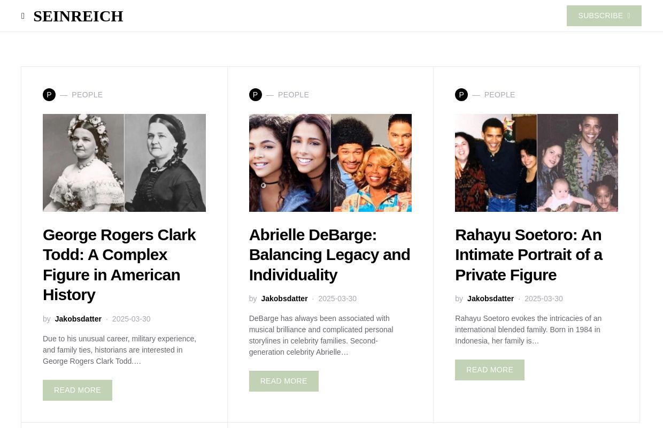View author Jakobsdatter on the DeBarge article

(284, 299)
